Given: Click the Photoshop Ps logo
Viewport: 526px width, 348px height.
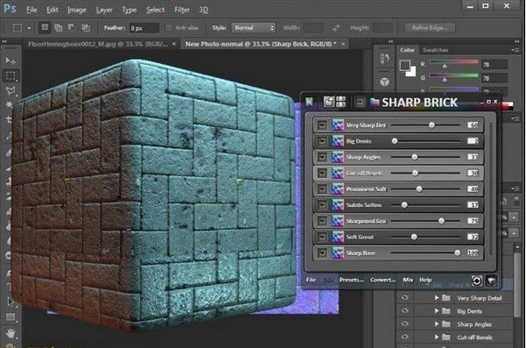Looking at the screenshot, I should pos(10,9).
